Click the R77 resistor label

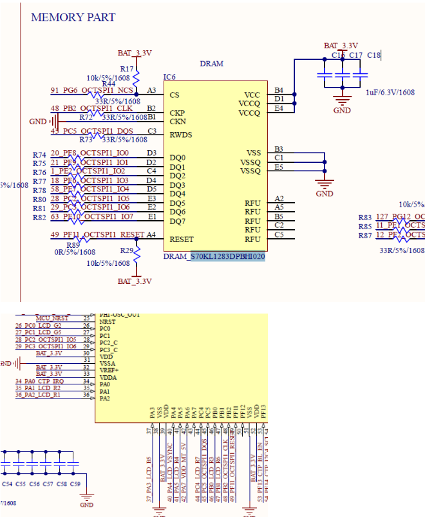39,182
